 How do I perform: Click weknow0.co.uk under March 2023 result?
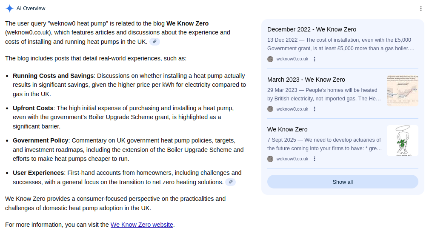[292, 109]
